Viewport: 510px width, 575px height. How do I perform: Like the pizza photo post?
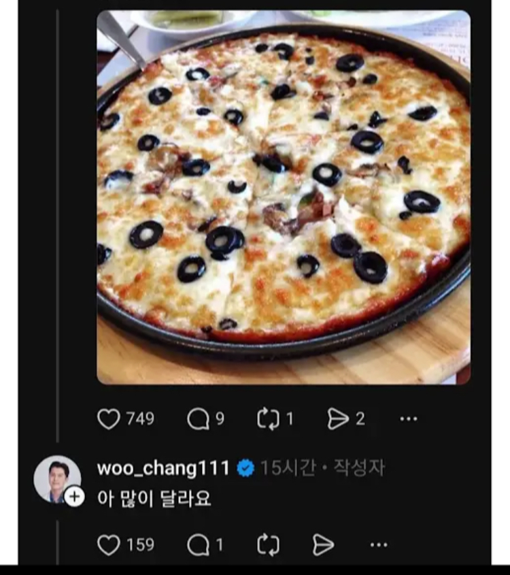(109, 419)
